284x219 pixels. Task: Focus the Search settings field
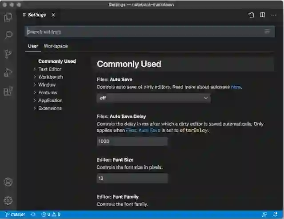click(x=149, y=32)
